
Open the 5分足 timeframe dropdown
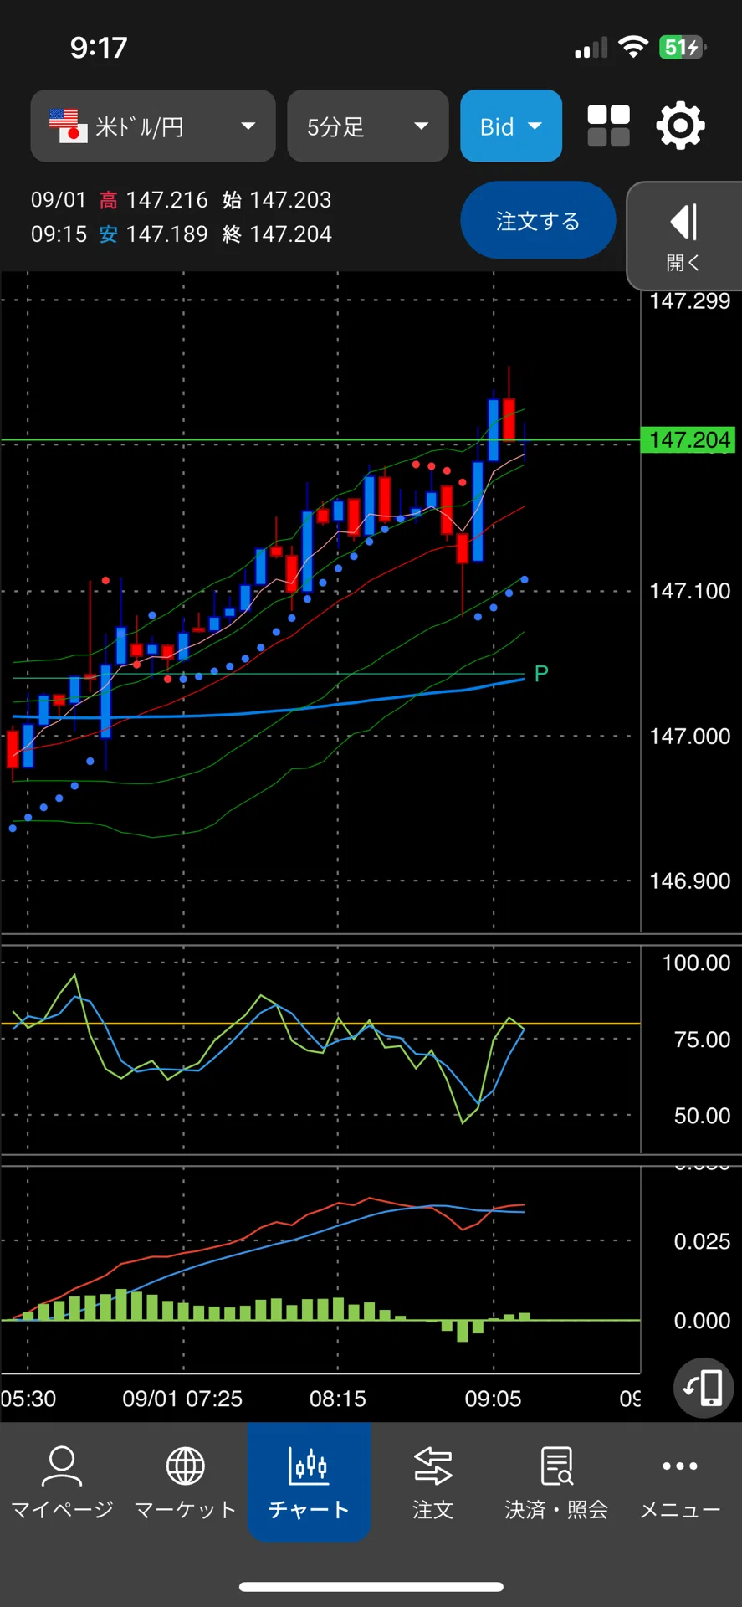(x=368, y=126)
